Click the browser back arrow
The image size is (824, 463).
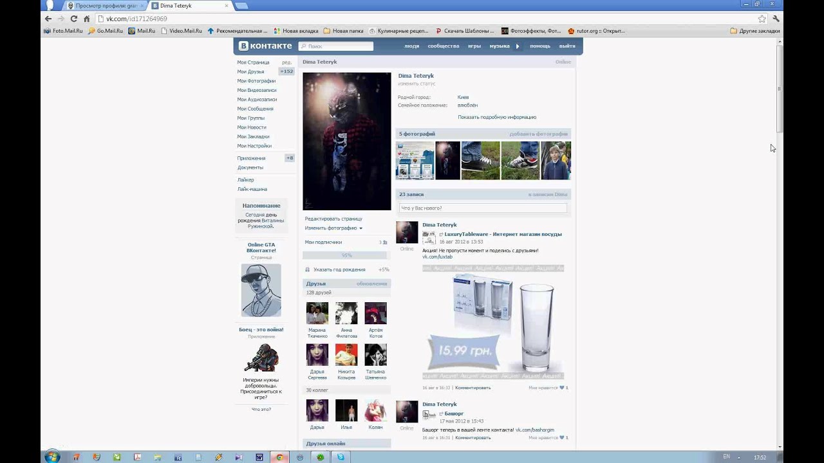48,19
